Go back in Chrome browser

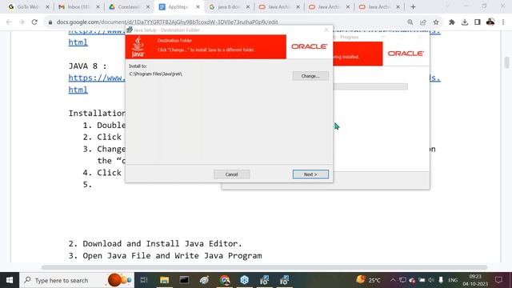point(9,22)
